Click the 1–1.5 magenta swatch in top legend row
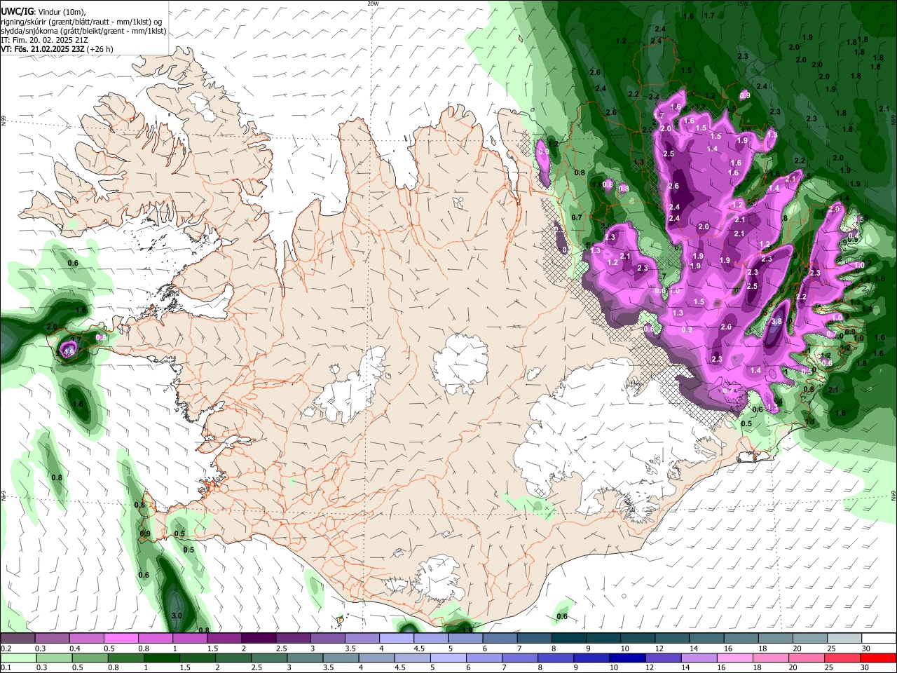Image resolution: width=897 pixels, height=673 pixels. (190, 638)
